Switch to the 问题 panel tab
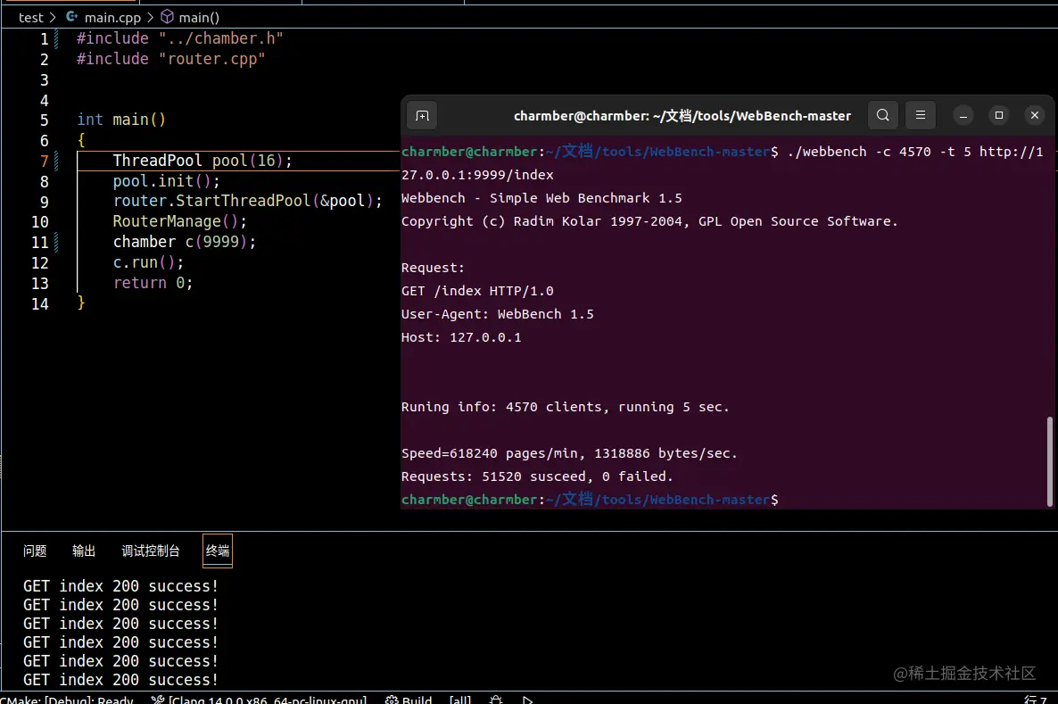 (35, 551)
